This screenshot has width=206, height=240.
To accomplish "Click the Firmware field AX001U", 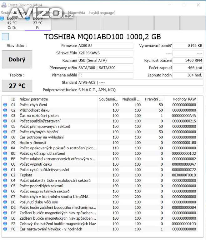I will coord(105,46).
